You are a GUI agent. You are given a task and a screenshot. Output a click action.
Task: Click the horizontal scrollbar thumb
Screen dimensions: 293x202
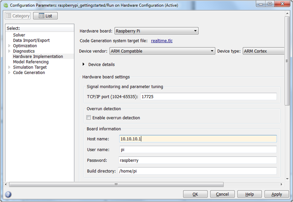116,184
